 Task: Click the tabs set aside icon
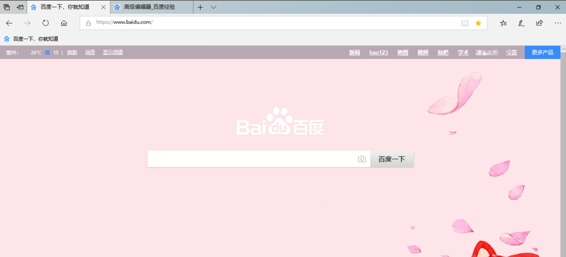pyautogui.click(x=6, y=7)
